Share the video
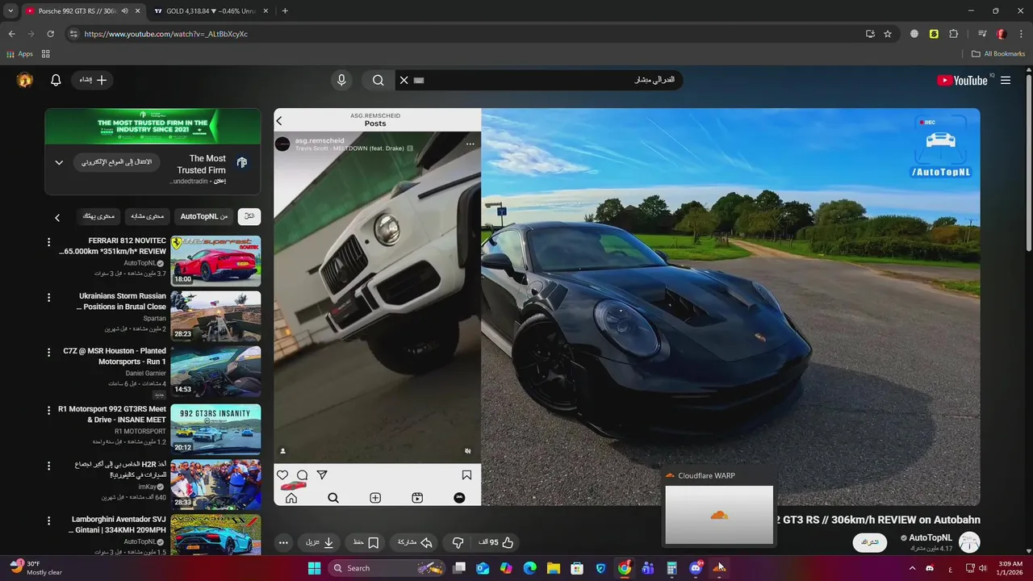The height and width of the screenshot is (581, 1033). pyautogui.click(x=415, y=543)
